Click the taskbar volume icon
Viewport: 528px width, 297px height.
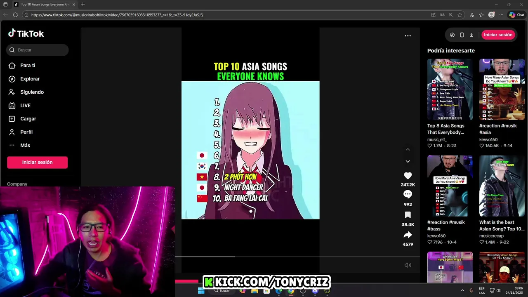click(x=498, y=291)
